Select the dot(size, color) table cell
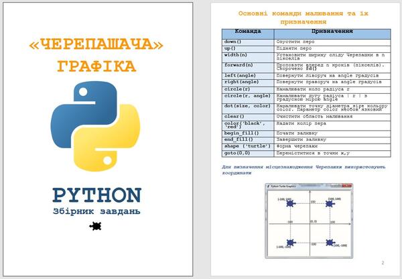Image resolution: width=402 pixels, height=279 pixels. (x=248, y=109)
